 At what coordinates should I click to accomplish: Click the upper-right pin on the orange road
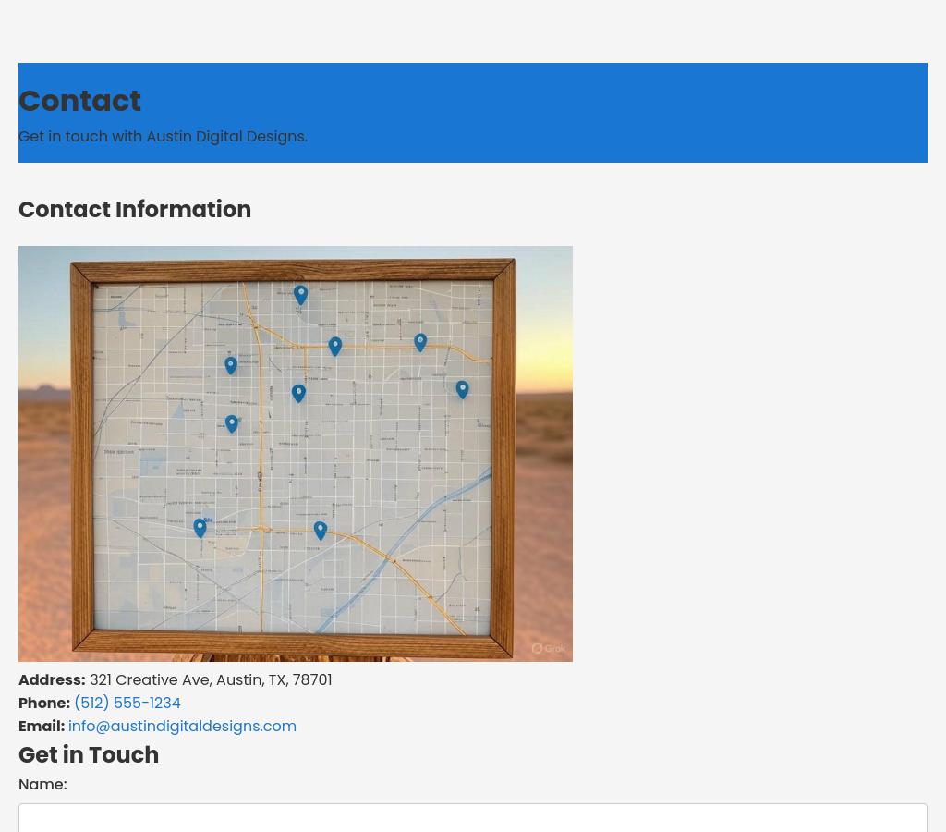point(420,342)
